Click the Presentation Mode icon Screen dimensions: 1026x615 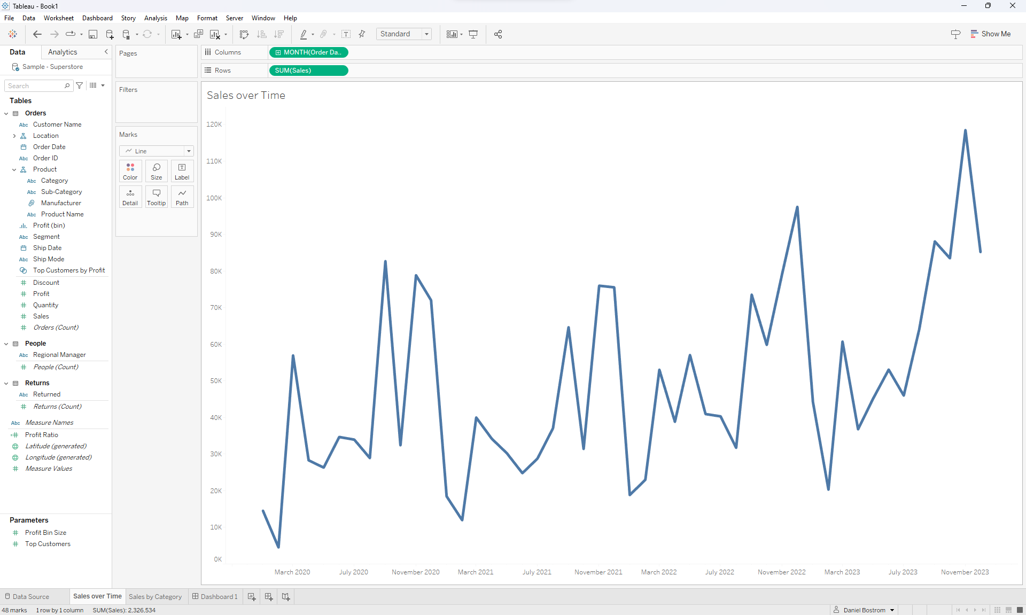473,34
